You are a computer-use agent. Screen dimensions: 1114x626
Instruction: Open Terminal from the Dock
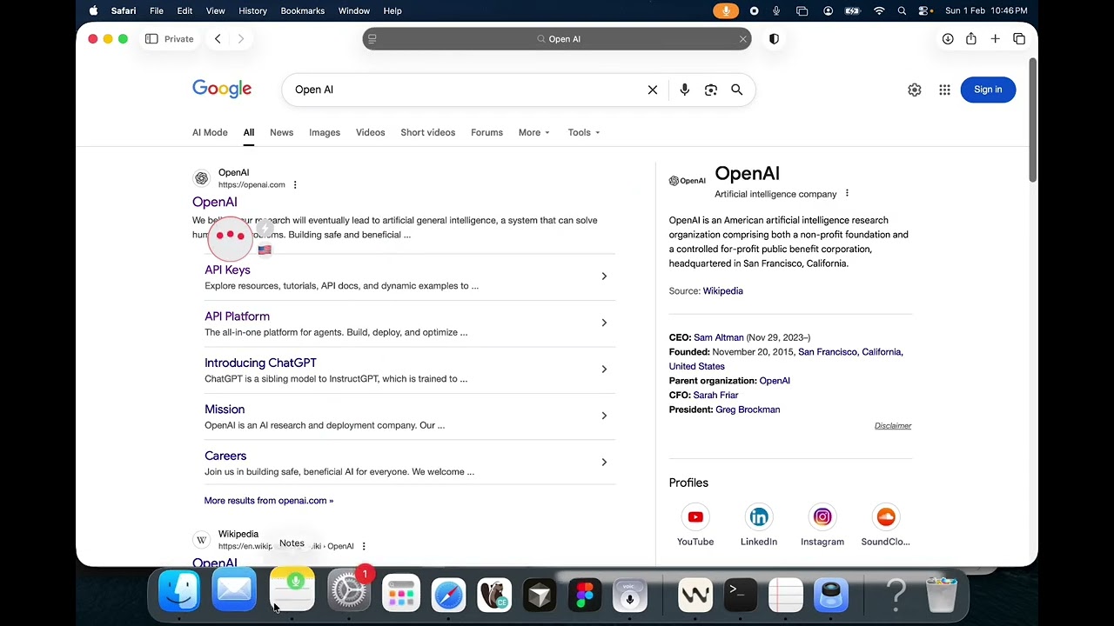[741, 595]
